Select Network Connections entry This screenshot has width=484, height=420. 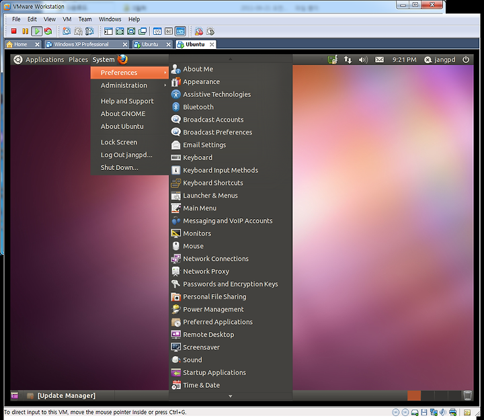pos(231,259)
